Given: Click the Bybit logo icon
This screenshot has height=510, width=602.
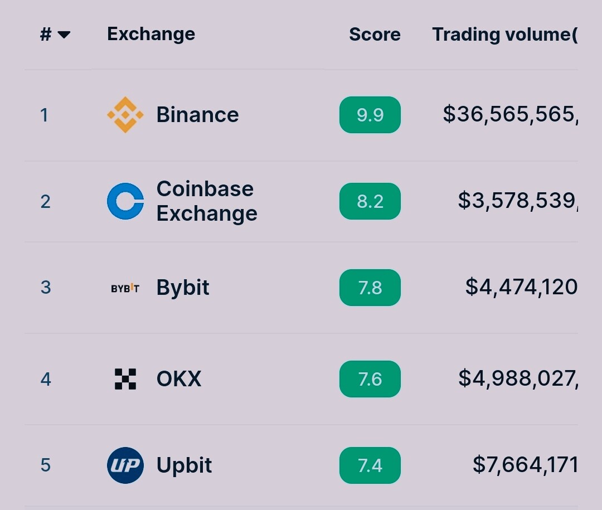Looking at the screenshot, I should coord(125,288).
